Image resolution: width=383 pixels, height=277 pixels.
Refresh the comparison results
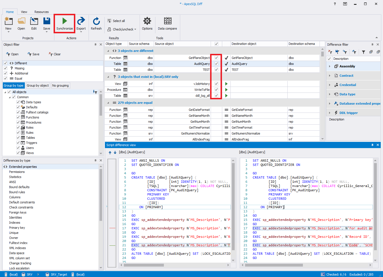(96, 24)
